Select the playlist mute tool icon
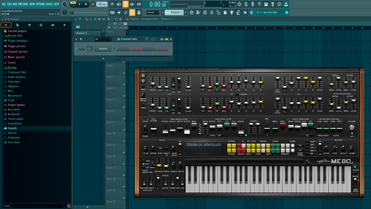Screen dimensions: 371x209 tap(99, 19)
